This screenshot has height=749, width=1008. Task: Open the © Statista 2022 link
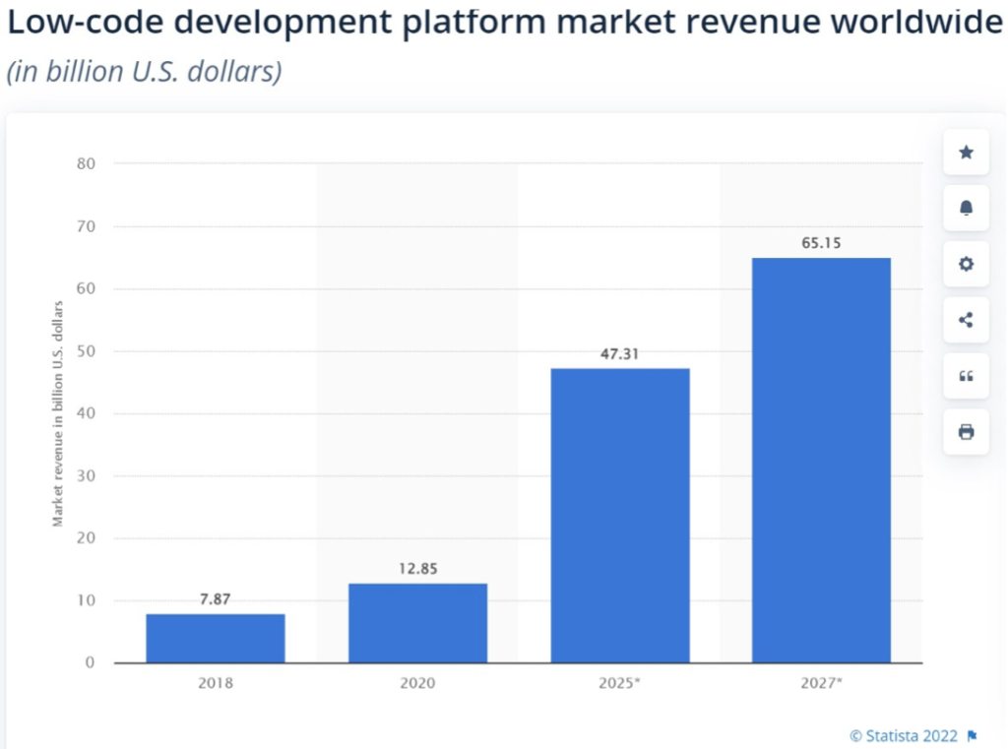(x=905, y=735)
